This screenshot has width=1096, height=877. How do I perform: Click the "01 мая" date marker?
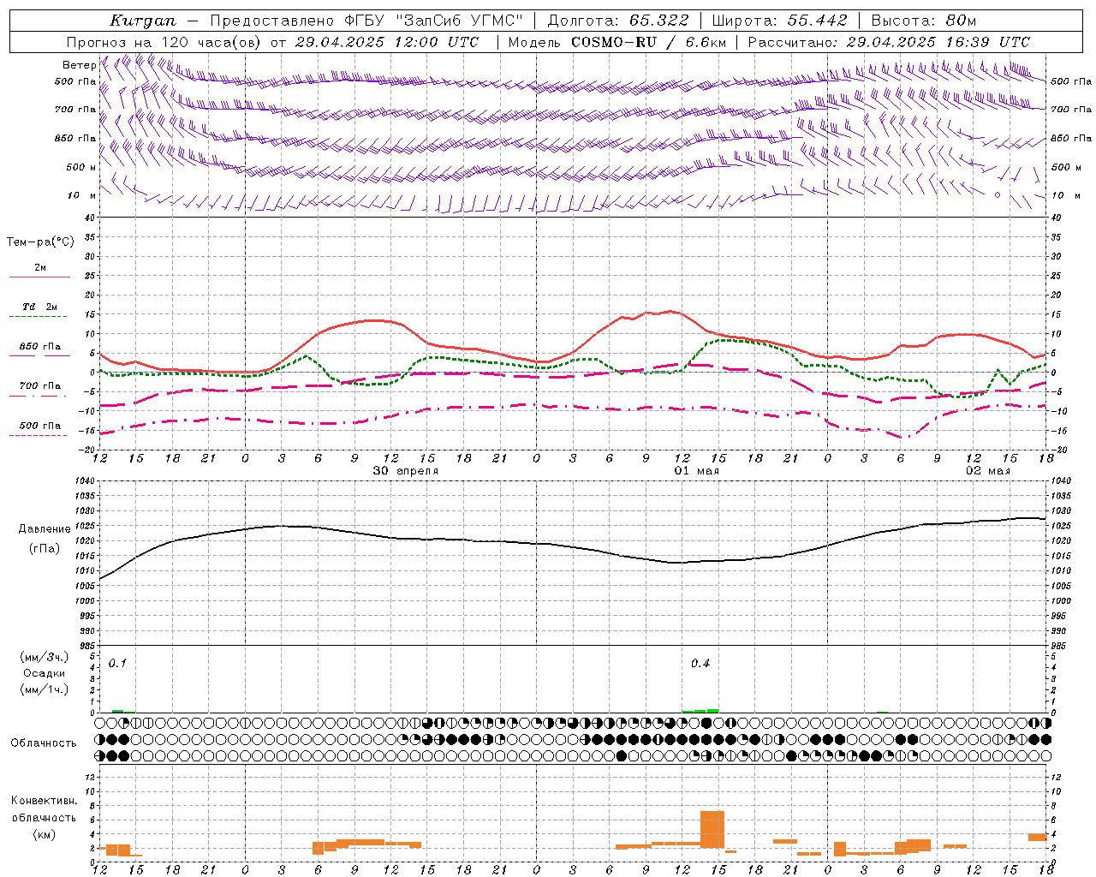(696, 471)
